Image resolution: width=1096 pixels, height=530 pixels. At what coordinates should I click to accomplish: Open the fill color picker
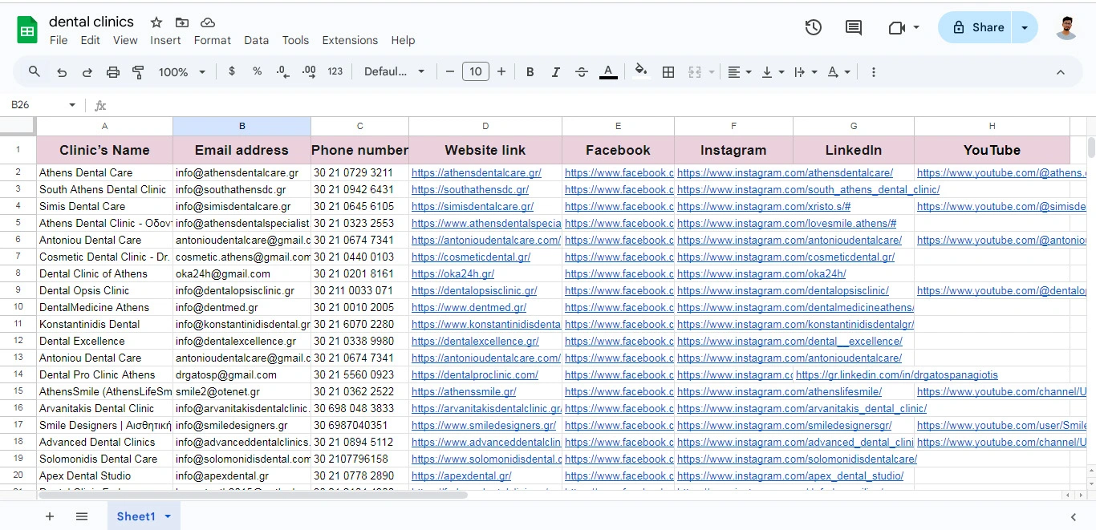point(641,71)
